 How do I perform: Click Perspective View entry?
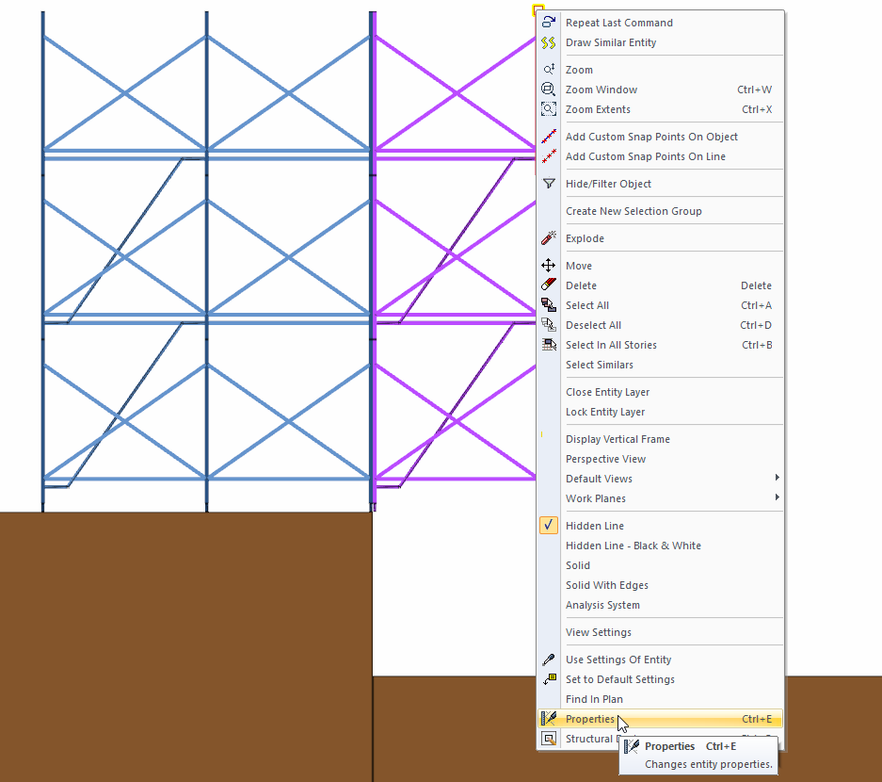coord(605,459)
